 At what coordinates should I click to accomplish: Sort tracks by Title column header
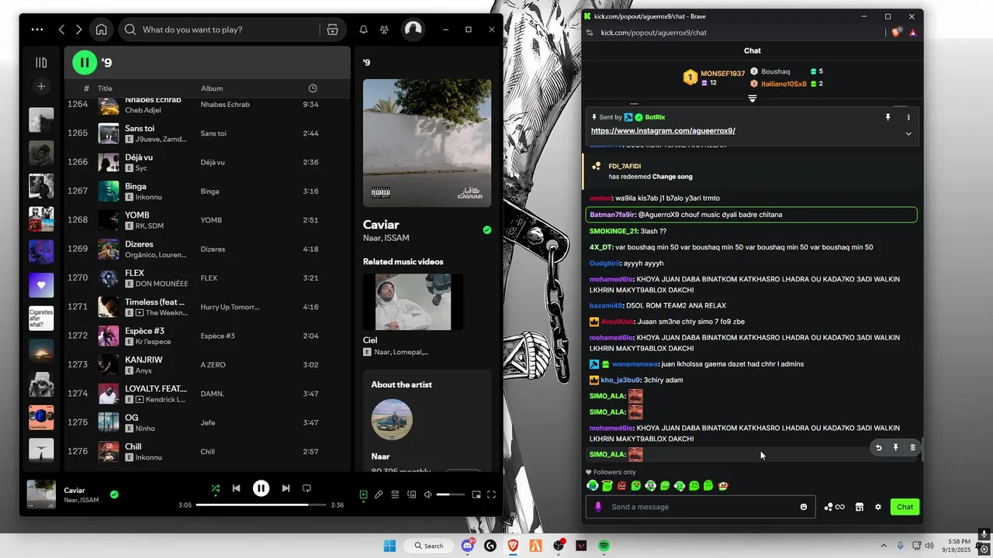point(105,88)
